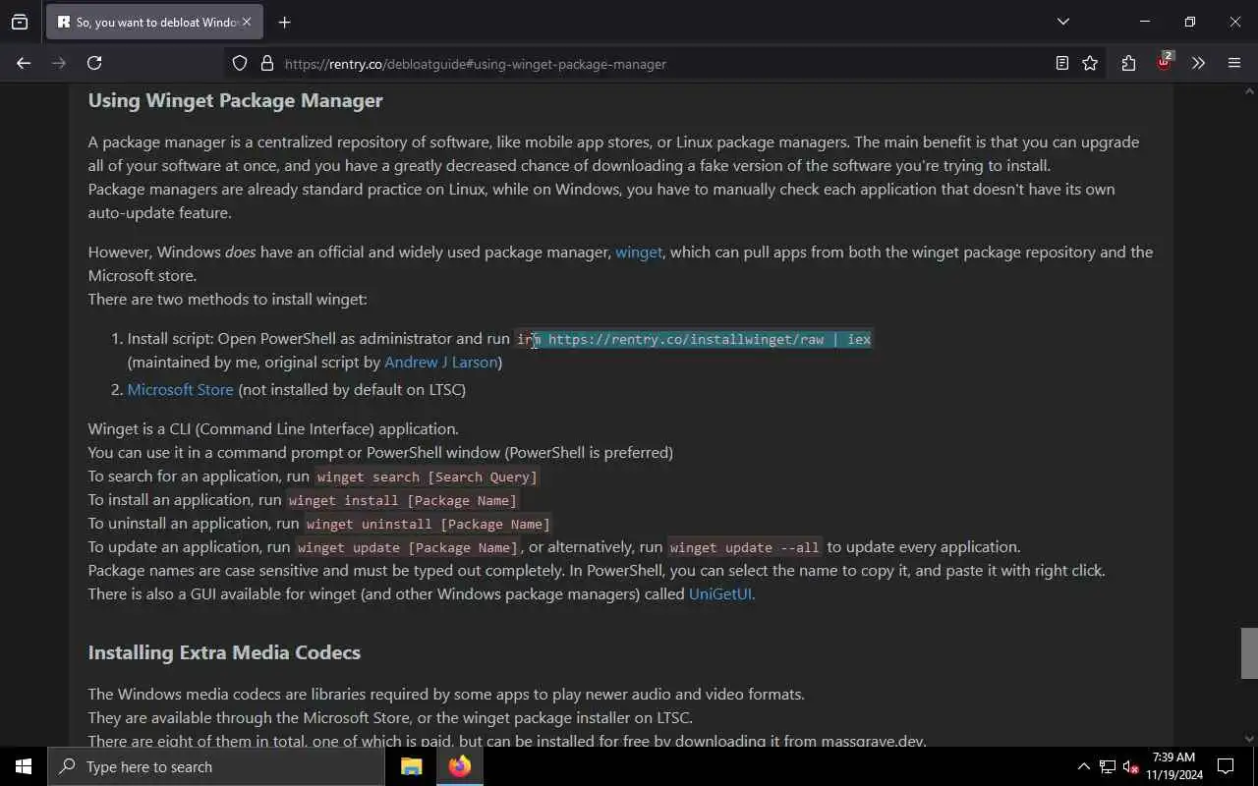
Task: Click the 'Installing Extra Media Codecs' heading
Action: 224,652
